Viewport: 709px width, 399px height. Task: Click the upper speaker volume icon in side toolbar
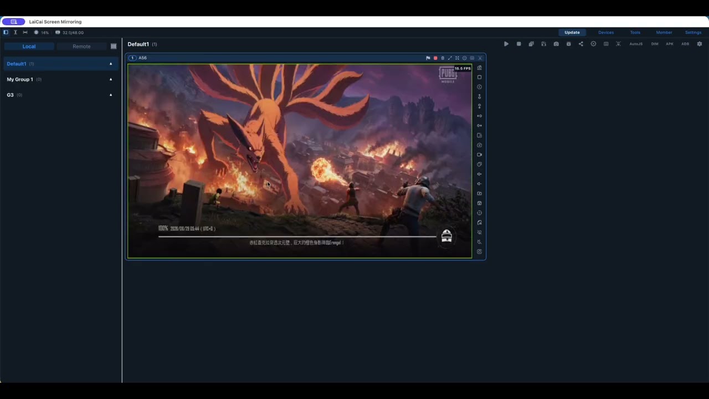(480, 174)
